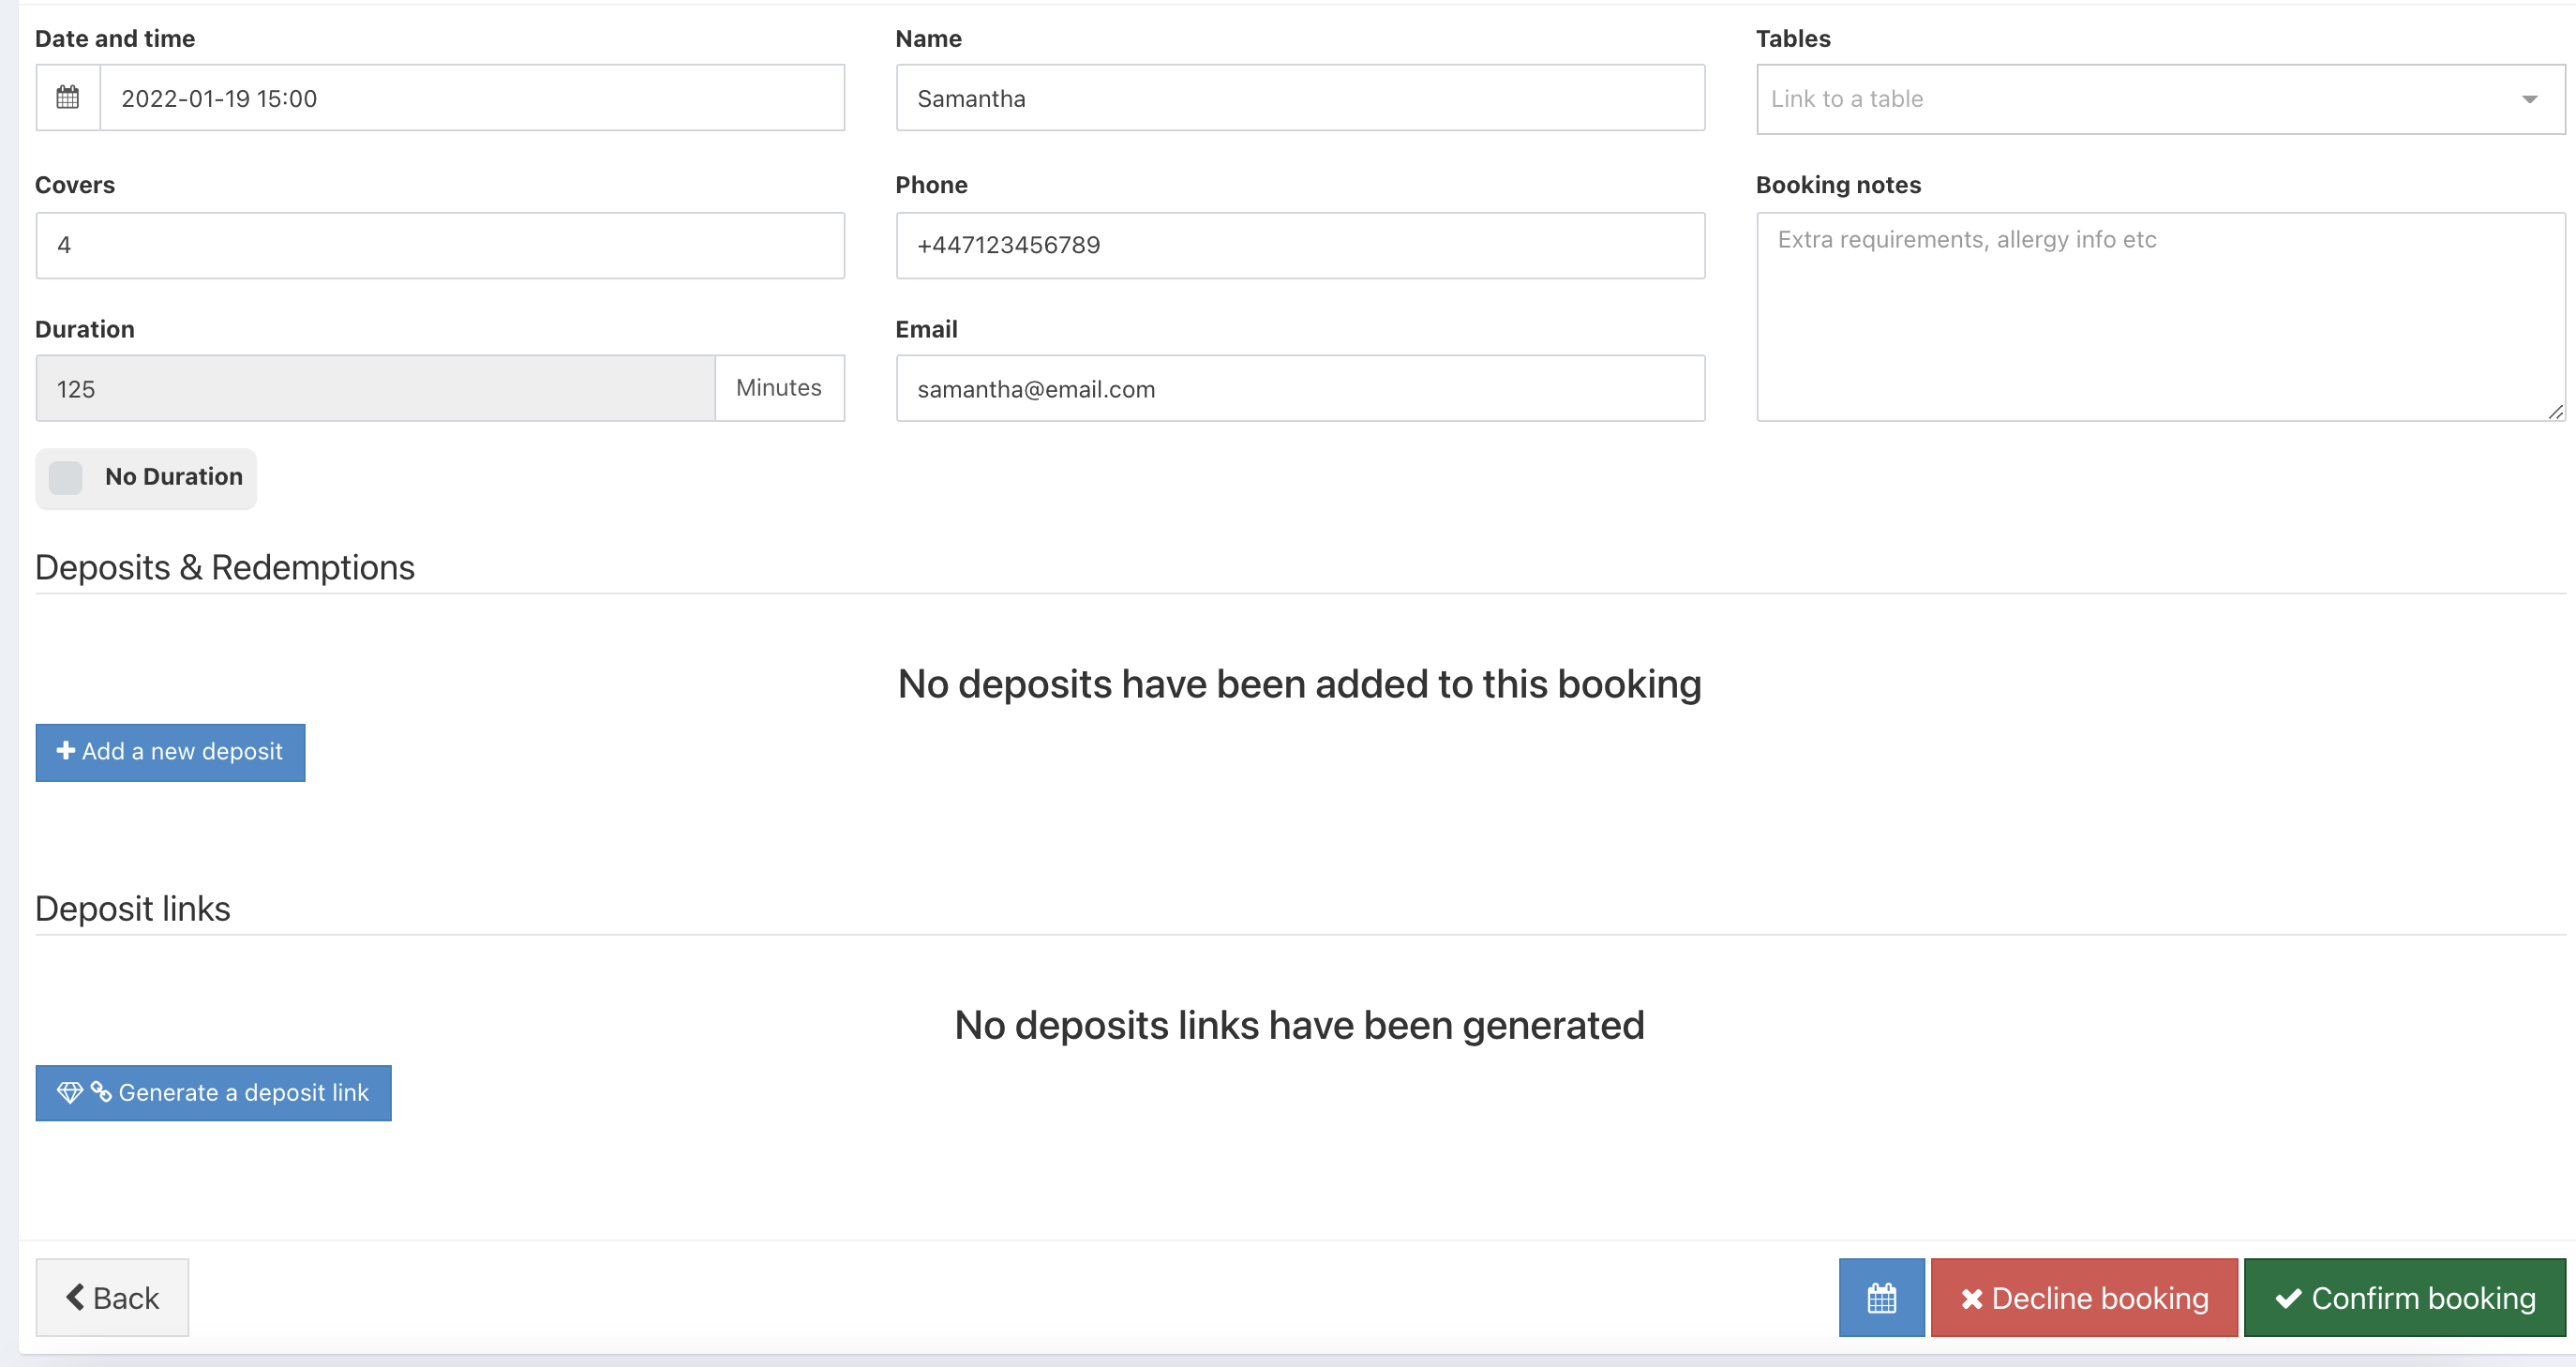
Task: Toggle the No Duration checkbox
Action: coord(66,477)
